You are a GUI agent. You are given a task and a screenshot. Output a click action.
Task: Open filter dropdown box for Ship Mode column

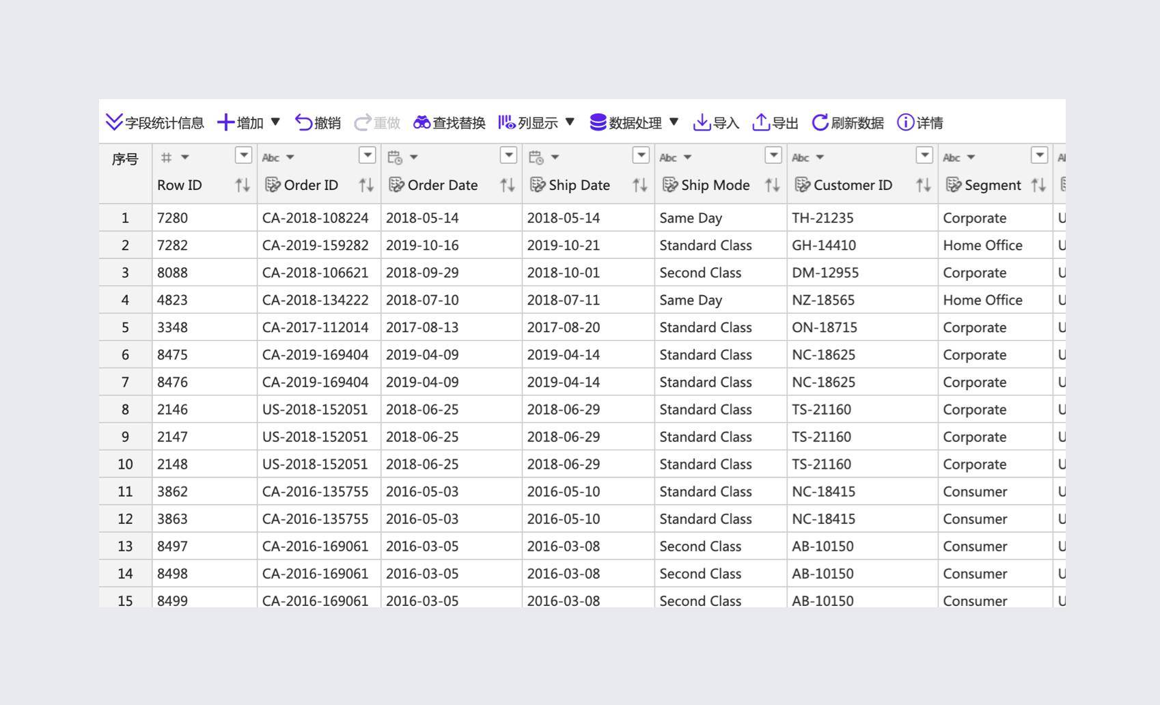pos(773,155)
